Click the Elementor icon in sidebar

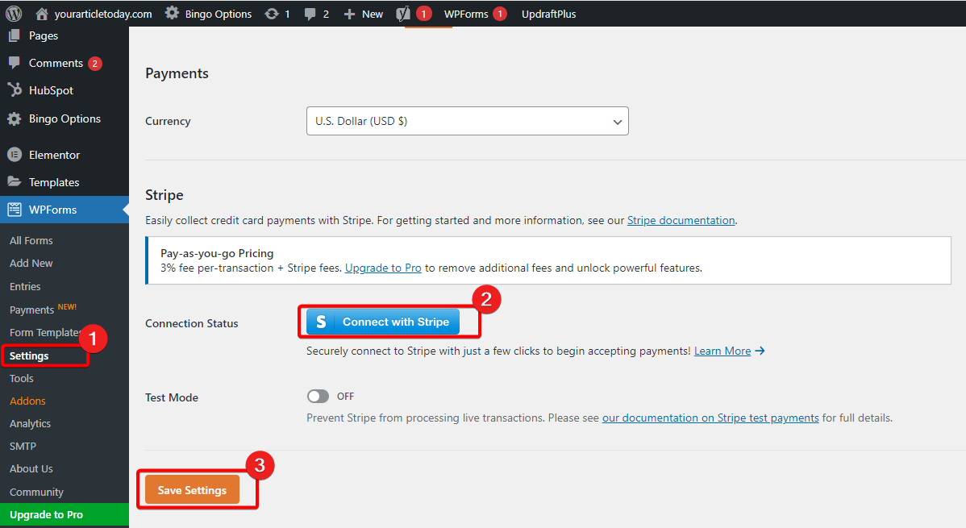[15, 155]
